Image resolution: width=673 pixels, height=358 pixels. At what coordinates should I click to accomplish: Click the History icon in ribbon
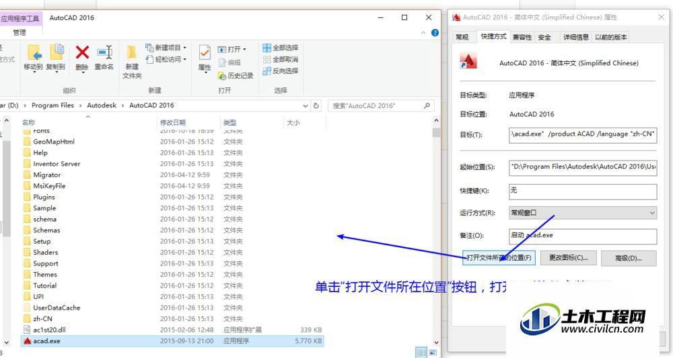(222, 76)
